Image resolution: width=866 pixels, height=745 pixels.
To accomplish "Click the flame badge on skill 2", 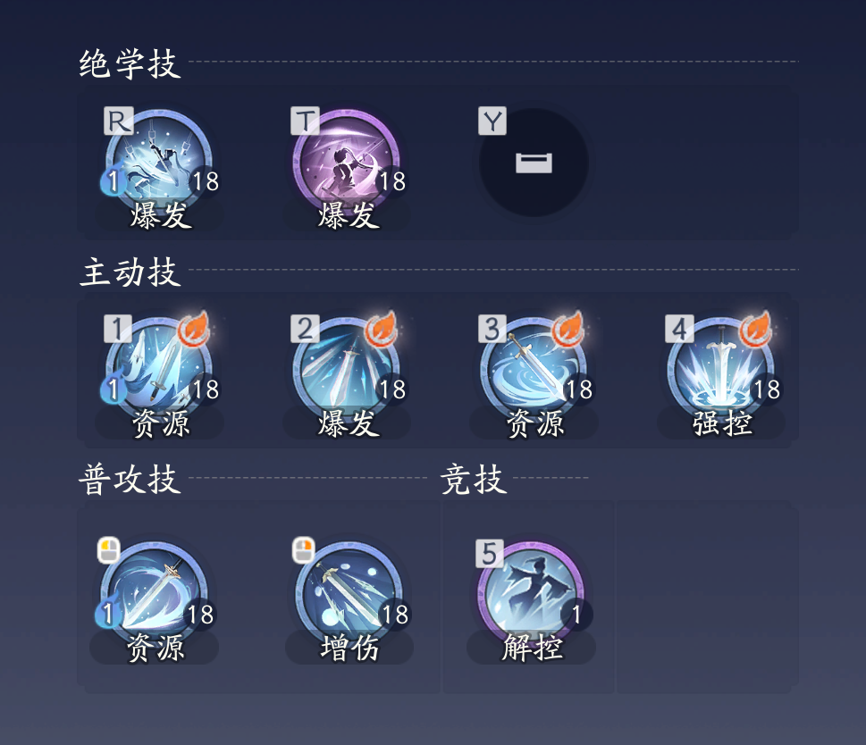I will (x=381, y=329).
